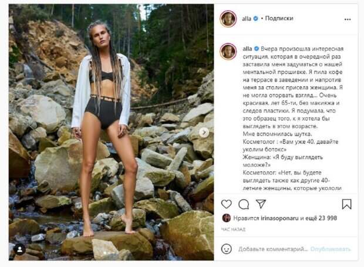Screen dimensions: 364x267
Task: Open the alla username link in the header
Action: (247, 19)
